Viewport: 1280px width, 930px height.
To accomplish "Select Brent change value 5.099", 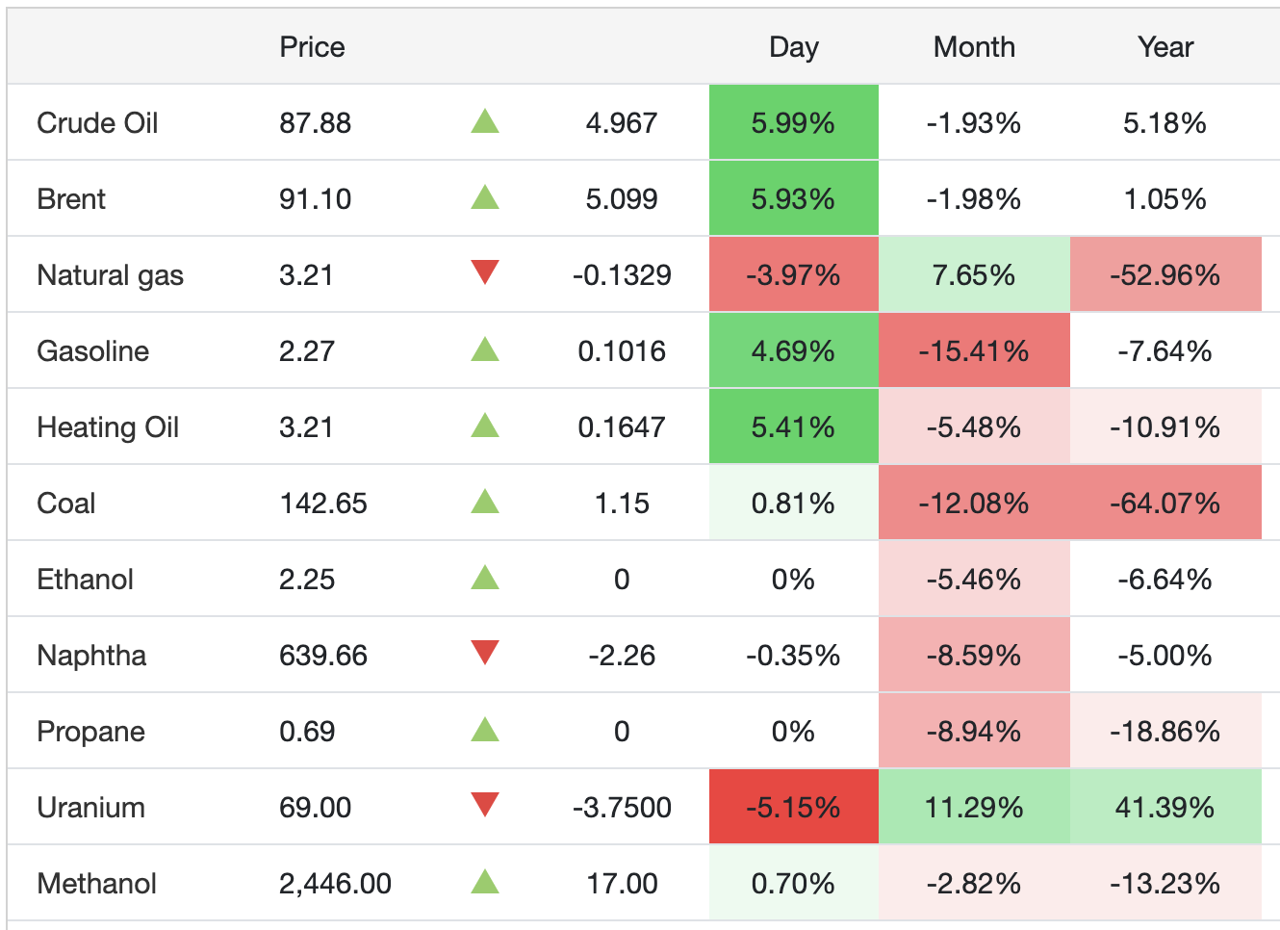I will (x=622, y=199).
